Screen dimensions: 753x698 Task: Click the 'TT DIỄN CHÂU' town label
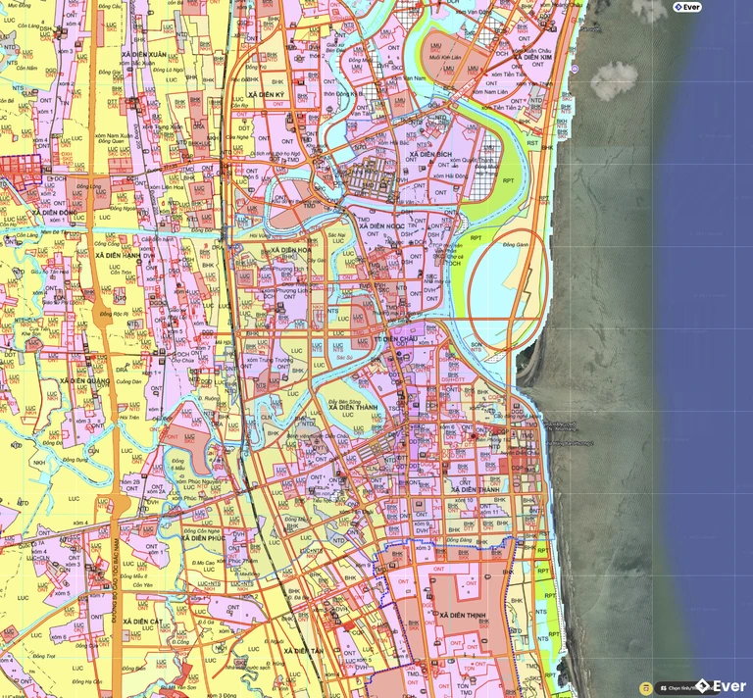397,338
